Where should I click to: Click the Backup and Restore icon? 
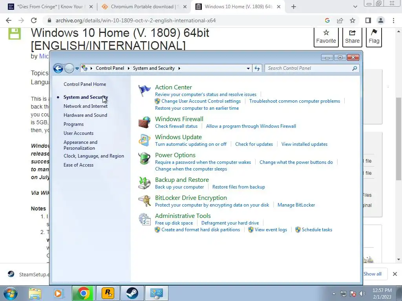coord(144,183)
